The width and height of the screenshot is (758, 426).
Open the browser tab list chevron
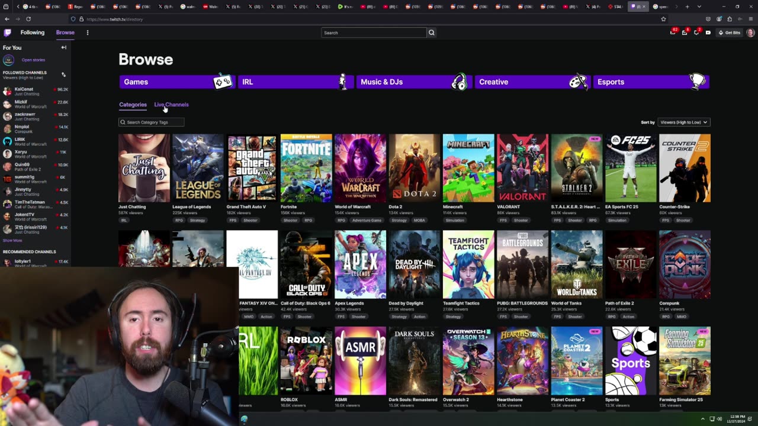699,7
